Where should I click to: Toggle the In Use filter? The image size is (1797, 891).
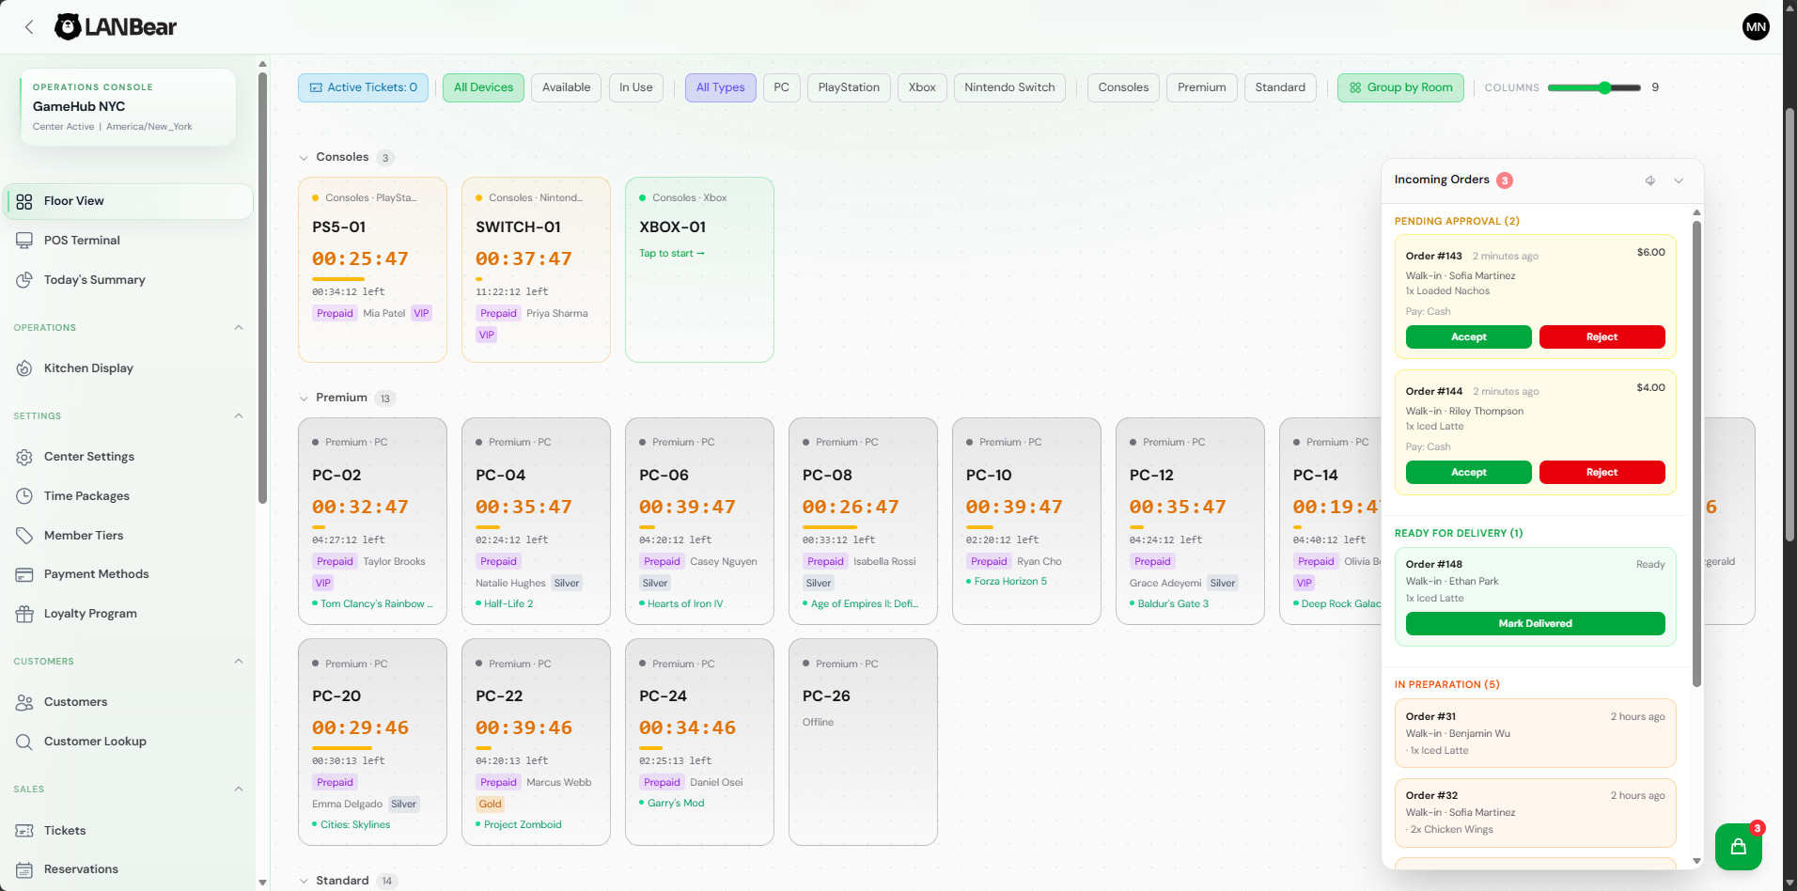[x=636, y=87]
